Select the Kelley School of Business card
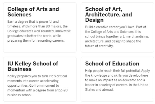 point(40,79)
